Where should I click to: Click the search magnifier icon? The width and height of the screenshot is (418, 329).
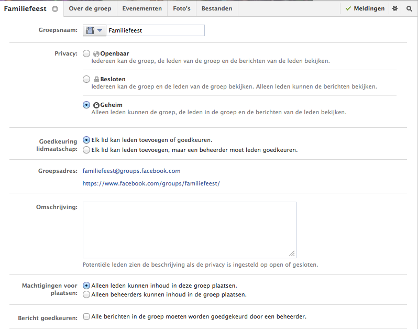click(409, 8)
